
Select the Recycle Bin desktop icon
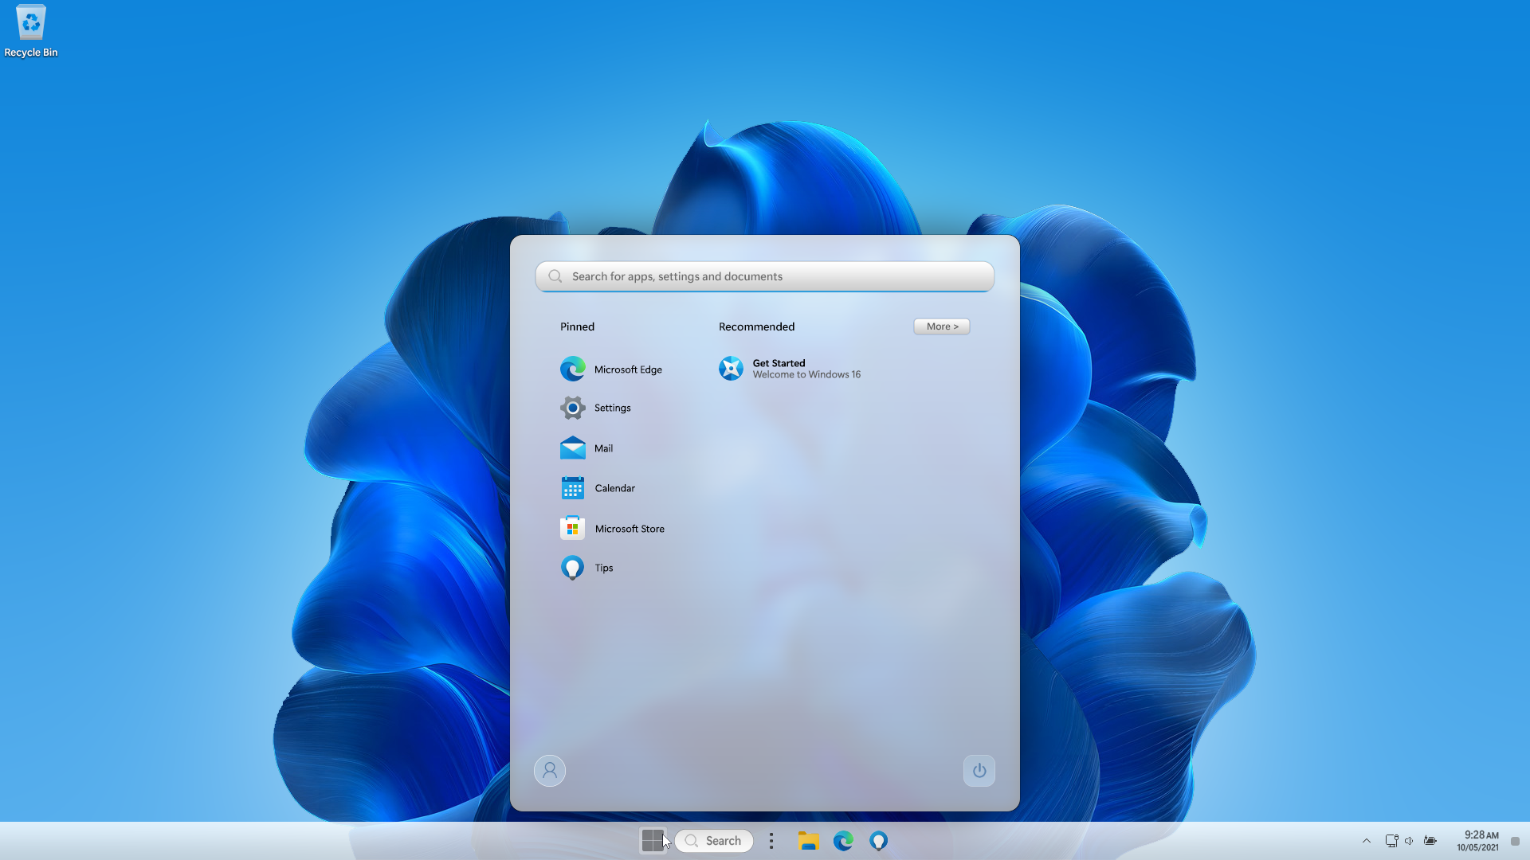click(31, 32)
